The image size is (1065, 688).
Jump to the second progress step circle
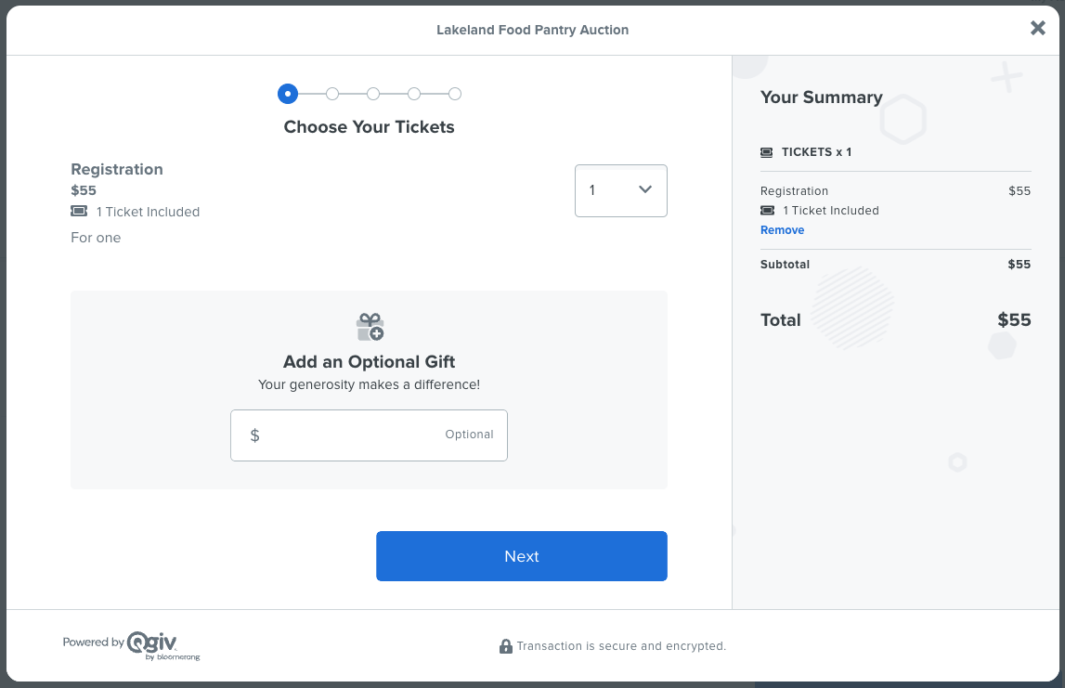332,94
